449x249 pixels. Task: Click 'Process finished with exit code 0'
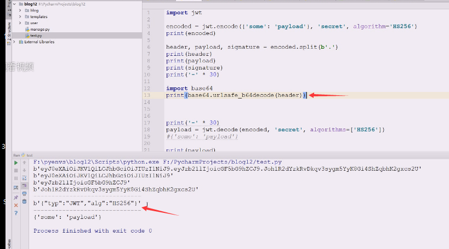click(x=93, y=231)
